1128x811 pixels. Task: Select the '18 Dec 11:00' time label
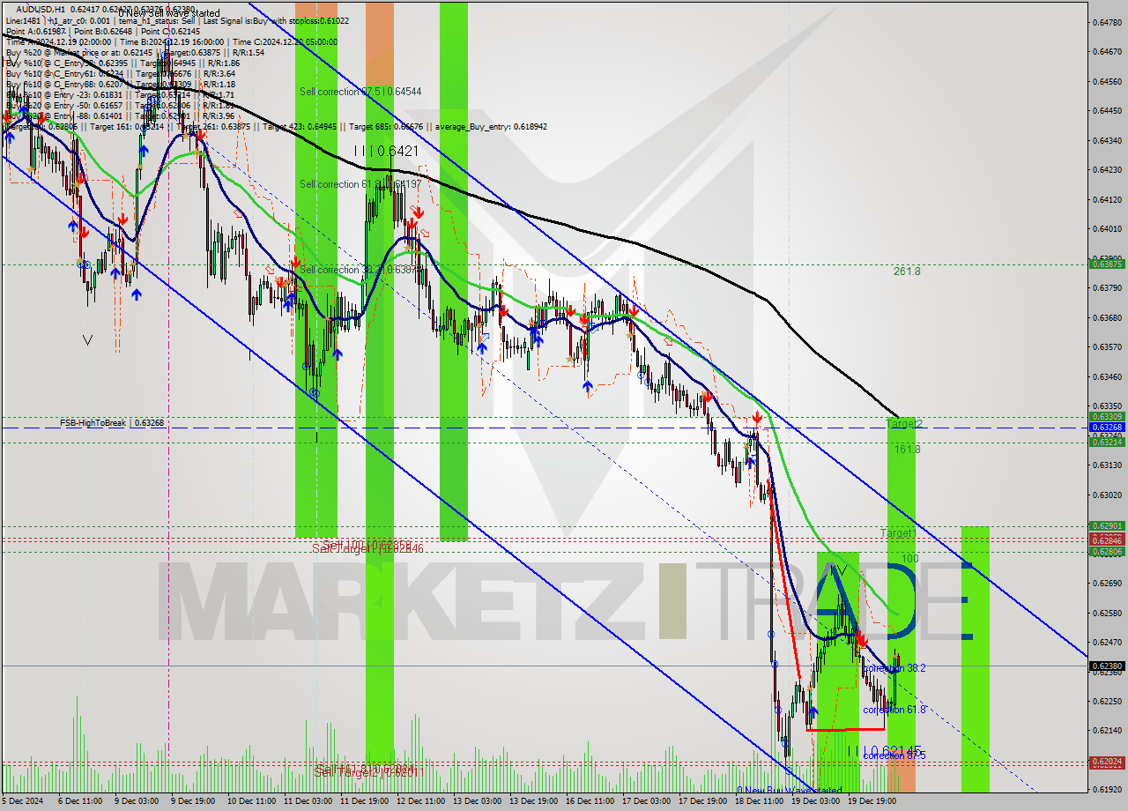759,802
